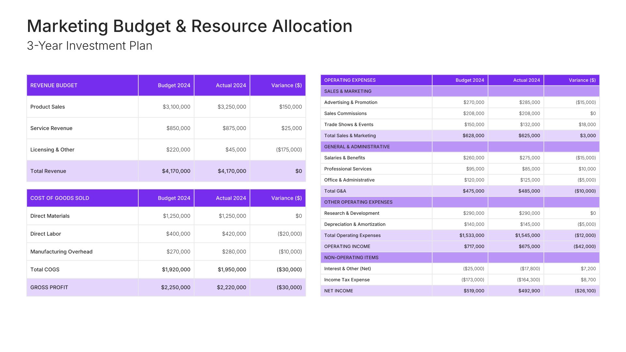Select NET INCOME actual value $492,900

click(529, 291)
